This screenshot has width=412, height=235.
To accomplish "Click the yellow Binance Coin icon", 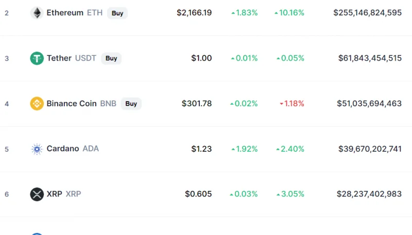I will [37, 103].
